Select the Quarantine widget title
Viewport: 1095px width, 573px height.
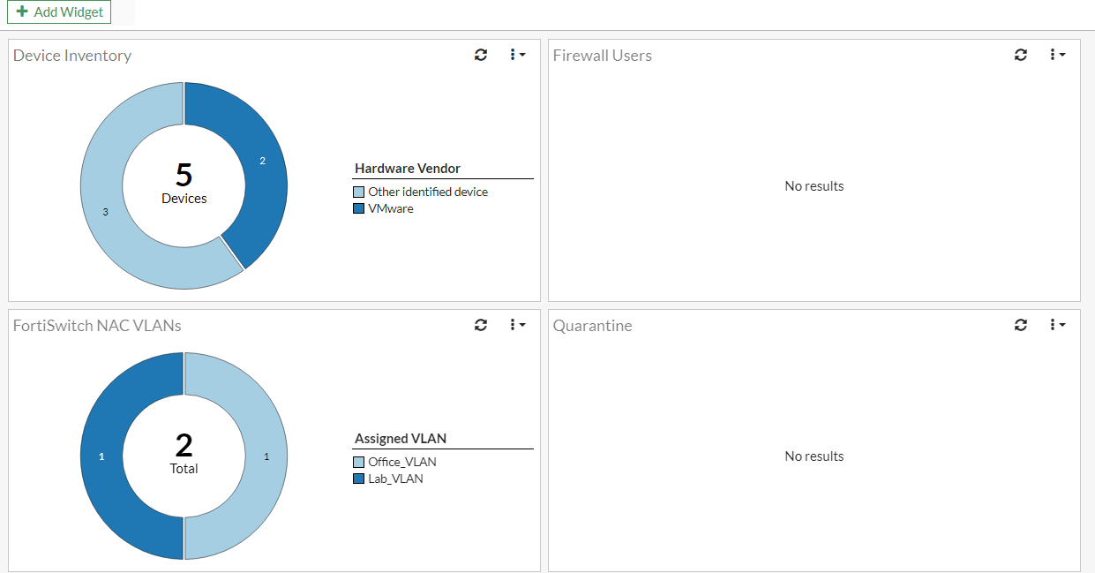(591, 325)
